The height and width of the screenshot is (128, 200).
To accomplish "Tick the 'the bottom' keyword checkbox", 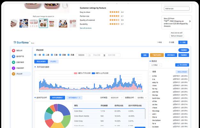I will click(x=150, y=120).
